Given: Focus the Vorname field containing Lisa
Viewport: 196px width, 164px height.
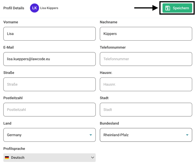Looking at the screenshot, I should (49, 34).
